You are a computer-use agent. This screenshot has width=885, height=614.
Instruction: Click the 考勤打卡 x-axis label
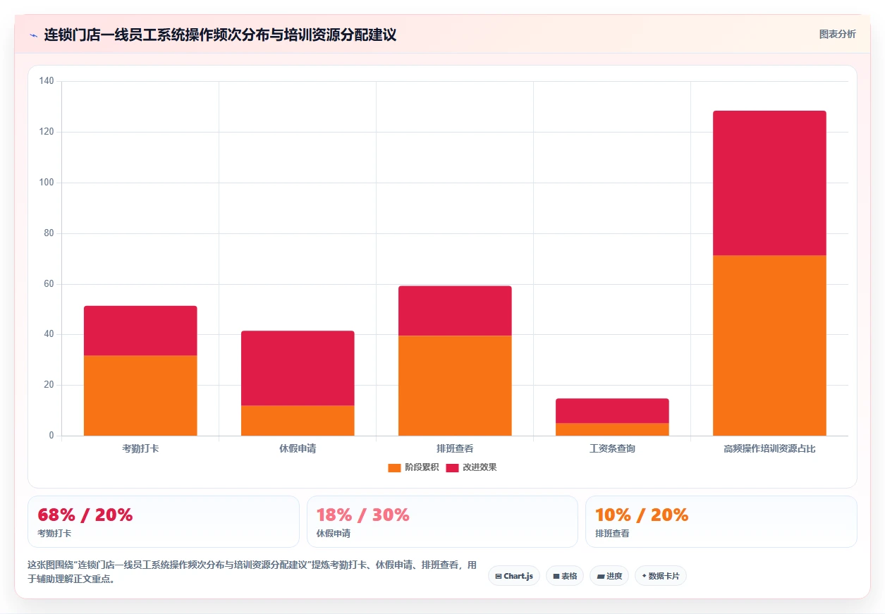tap(140, 448)
